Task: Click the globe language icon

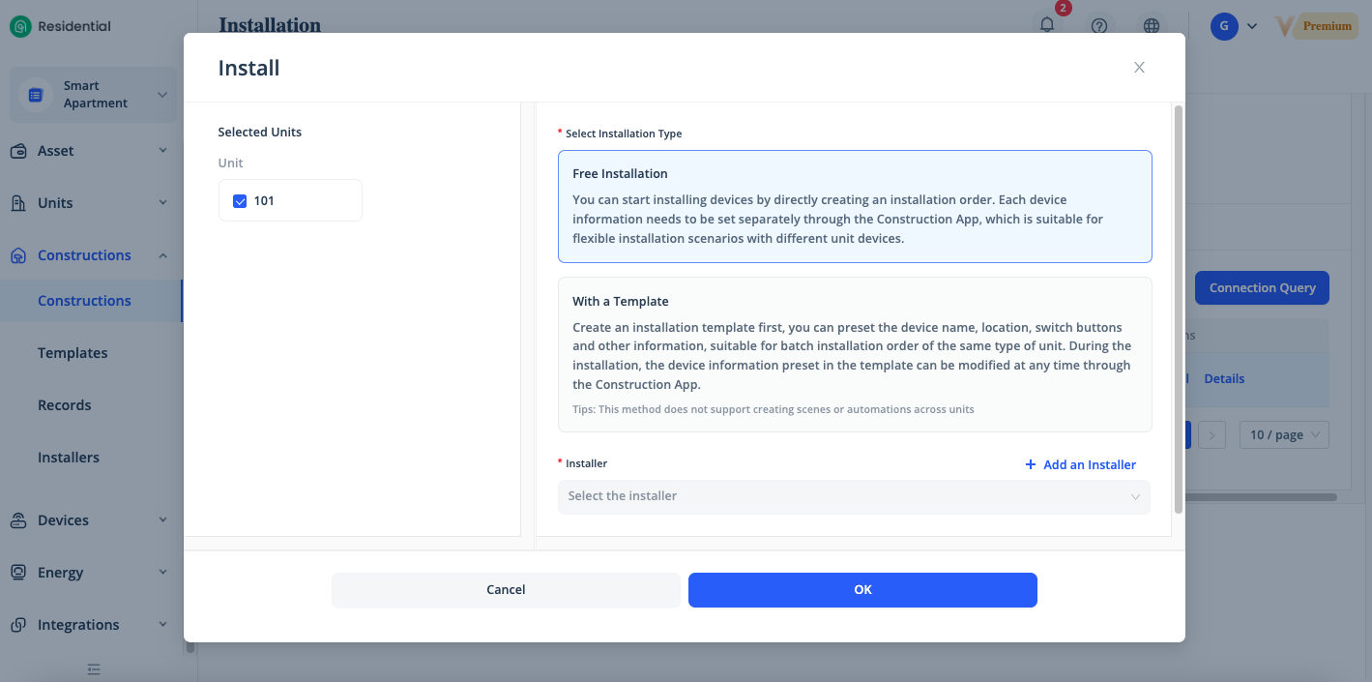Action: (1152, 26)
